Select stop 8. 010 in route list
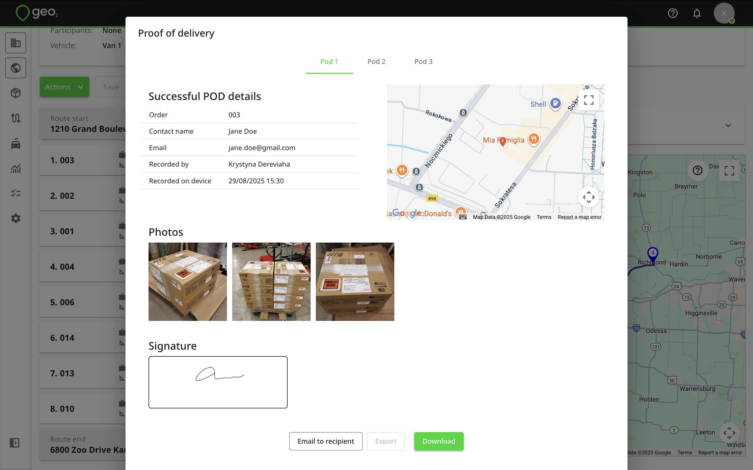 [83, 409]
